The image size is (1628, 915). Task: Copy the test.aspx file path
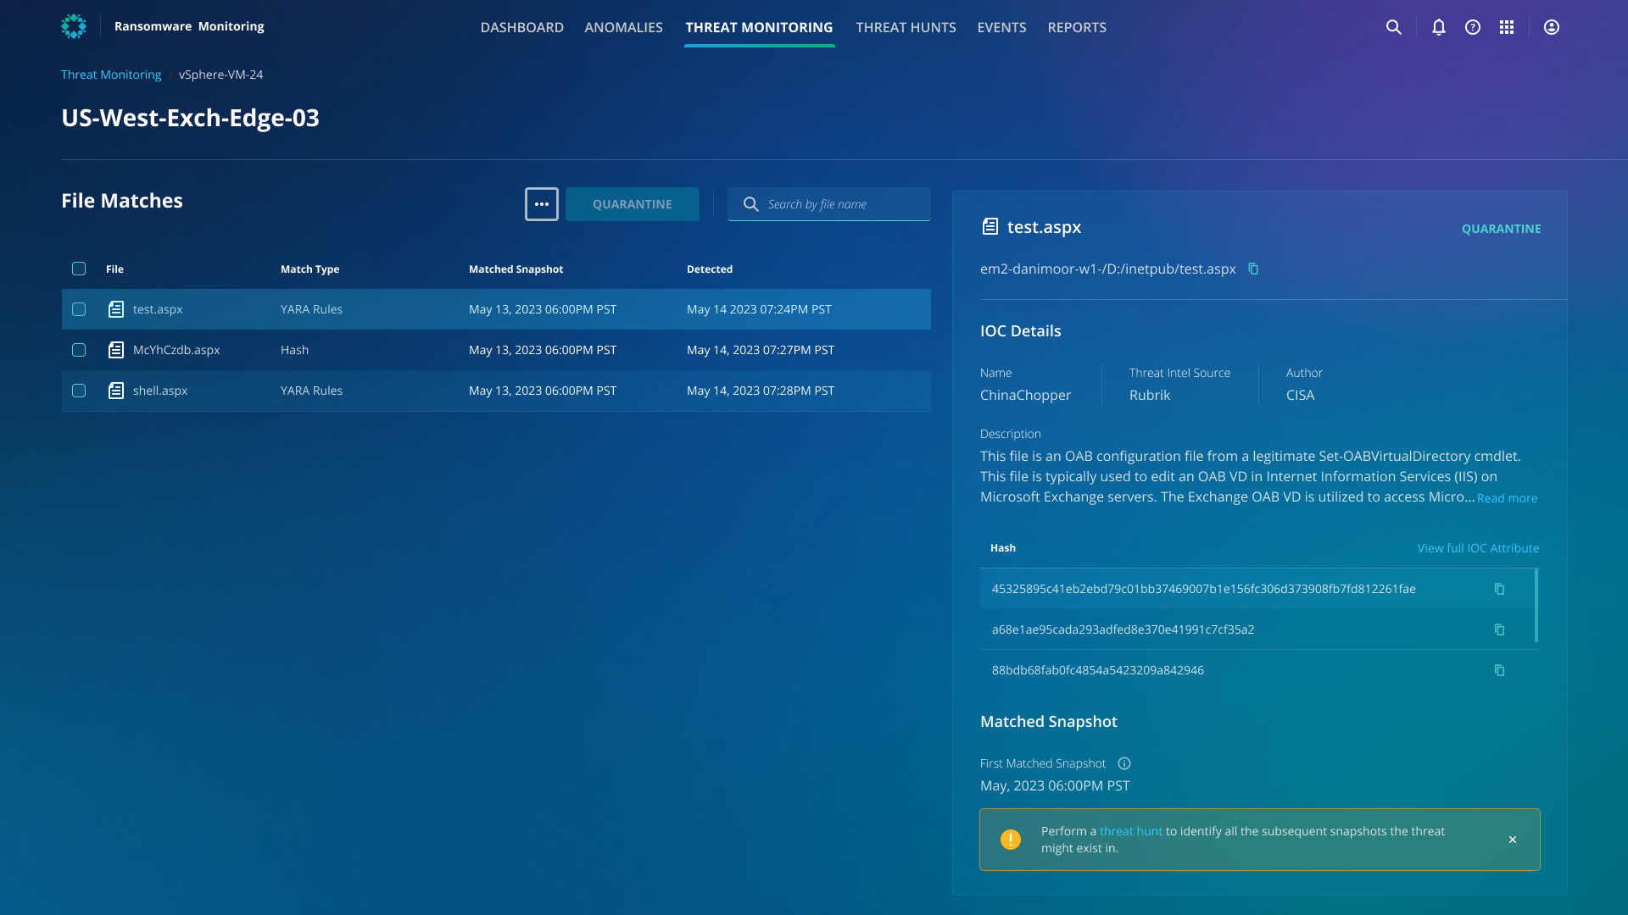(x=1253, y=269)
